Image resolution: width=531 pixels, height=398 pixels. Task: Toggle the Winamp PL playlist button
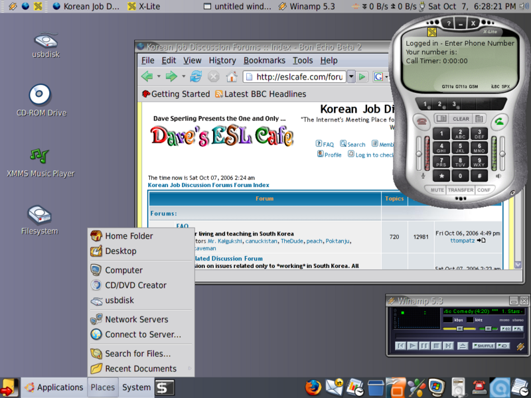pyautogui.click(x=518, y=329)
